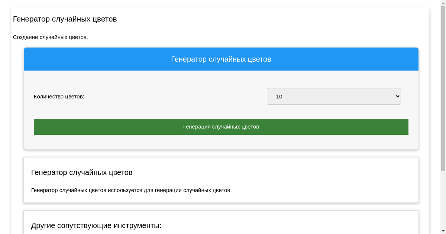The height and width of the screenshot is (234, 446).
Task: Click the scrollbar down arrow
Action: [443, 231]
